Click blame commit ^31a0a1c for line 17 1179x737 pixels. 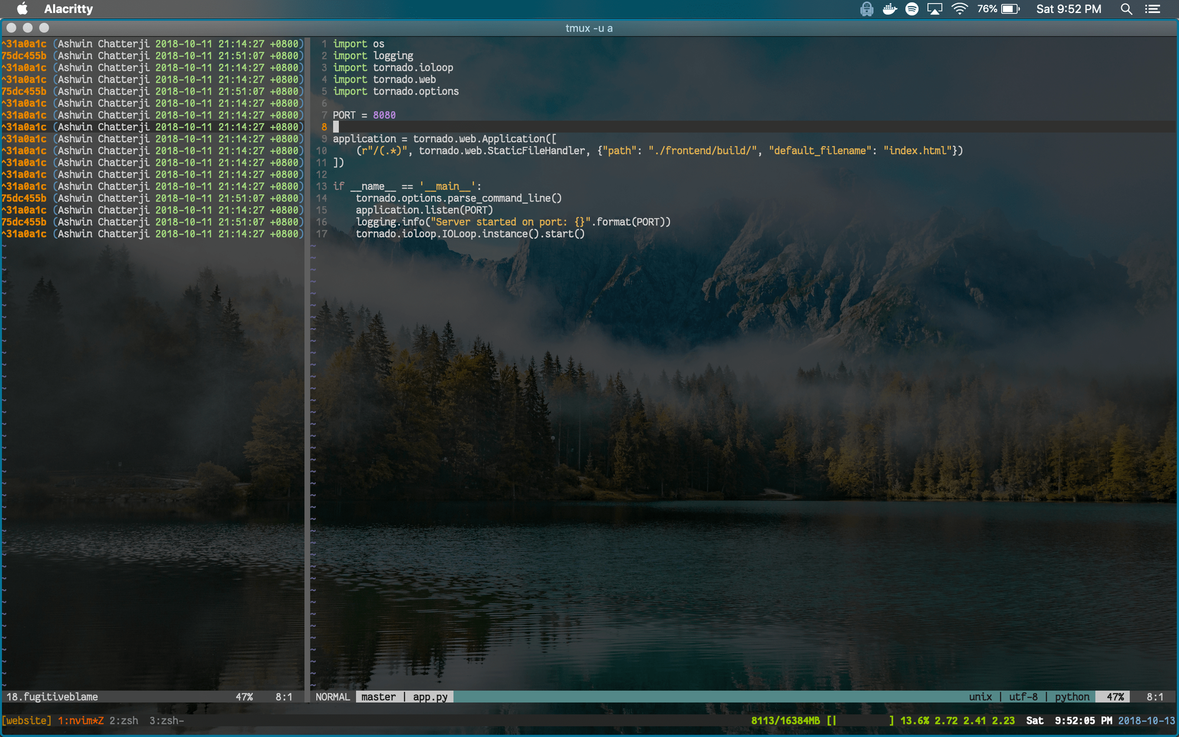point(24,234)
